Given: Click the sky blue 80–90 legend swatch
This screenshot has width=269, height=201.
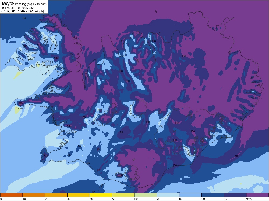Looking at the screenshot, I should 190,195.
